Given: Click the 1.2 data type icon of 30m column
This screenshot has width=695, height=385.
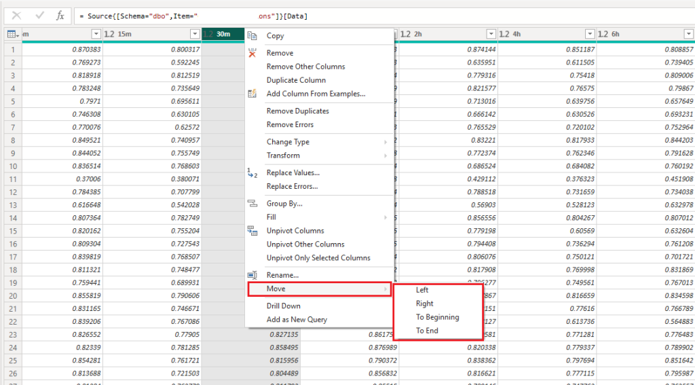Looking at the screenshot, I should (x=209, y=34).
